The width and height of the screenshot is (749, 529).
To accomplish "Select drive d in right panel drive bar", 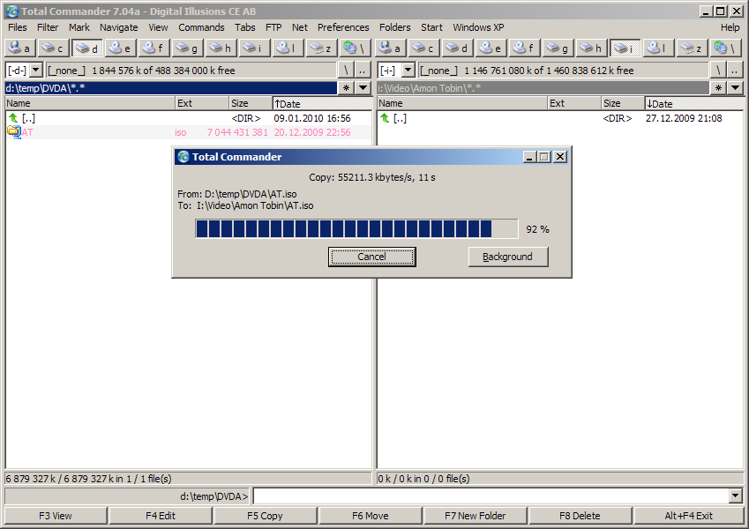I will (x=458, y=48).
